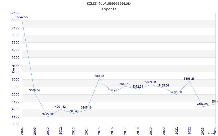This screenshot has width=218, height=136.
Task: Click the x-axis year 2016
Action: click(x=112, y=131)
